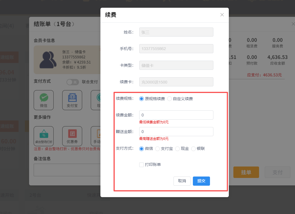Click the member avatar icon
Viewport: 295px width, 214px height.
click(47, 60)
